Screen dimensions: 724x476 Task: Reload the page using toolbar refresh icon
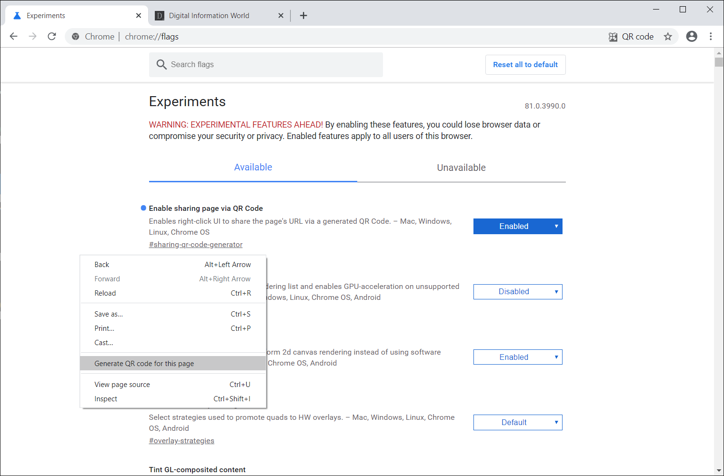(x=52, y=36)
